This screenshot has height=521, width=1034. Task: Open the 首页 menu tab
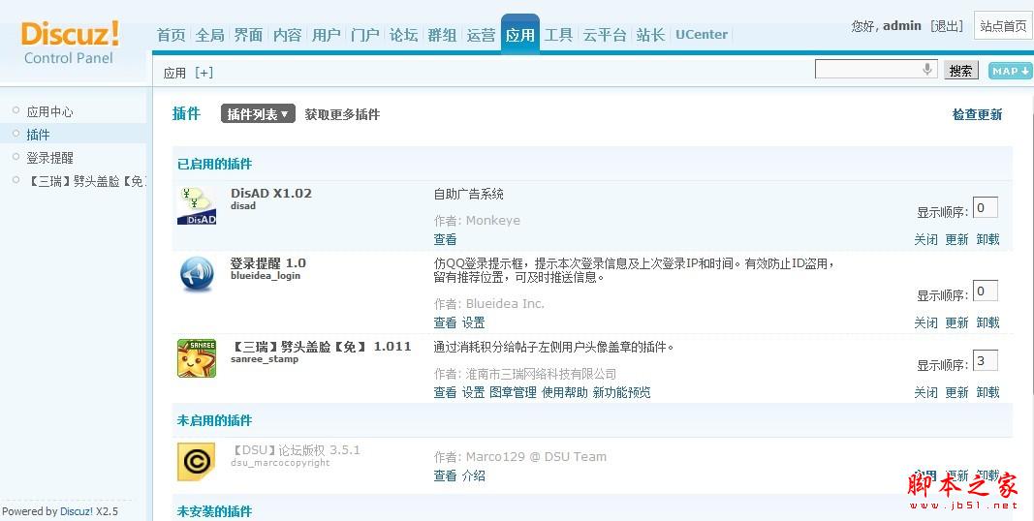[172, 35]
